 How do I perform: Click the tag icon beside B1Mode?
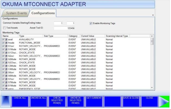[x=6, y=86]
